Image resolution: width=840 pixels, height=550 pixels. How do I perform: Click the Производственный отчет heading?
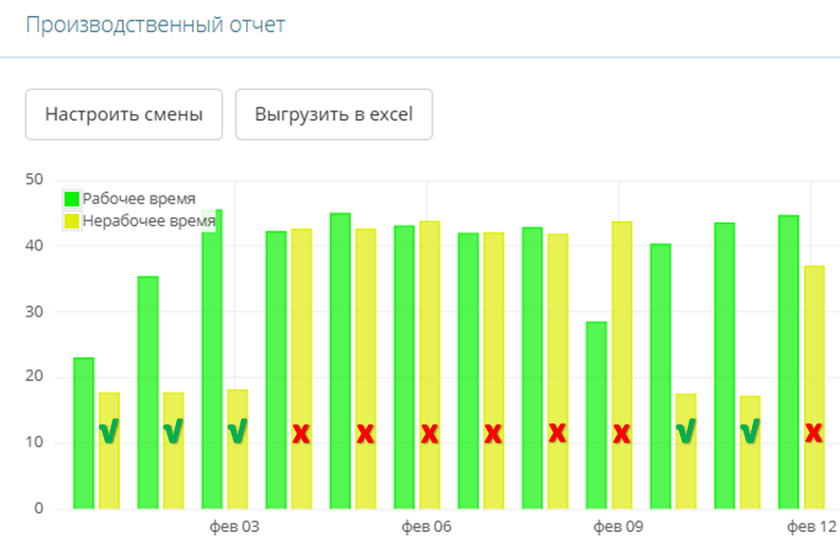click(x=155, y=25)
